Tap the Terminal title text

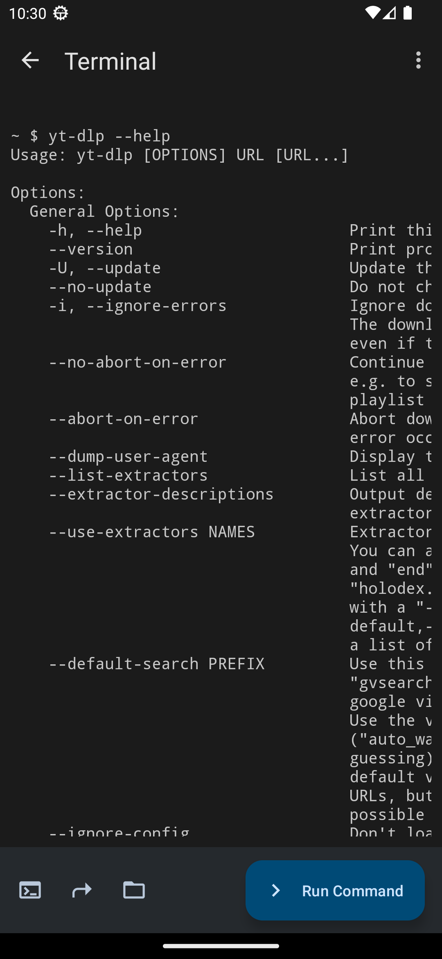110,61
